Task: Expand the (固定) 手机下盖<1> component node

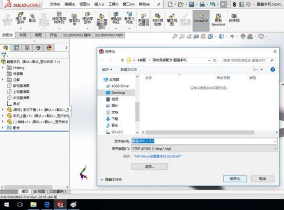Action: [3, 110]
